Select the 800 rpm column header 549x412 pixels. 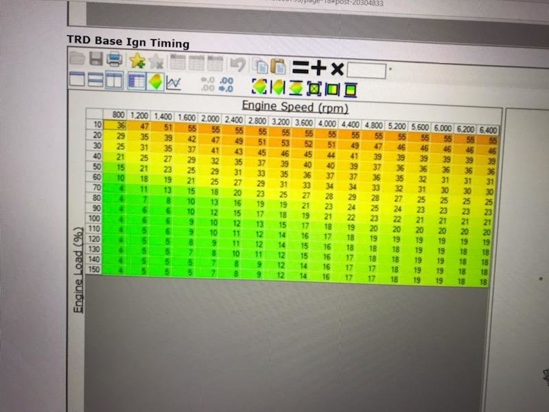[115, 115]
